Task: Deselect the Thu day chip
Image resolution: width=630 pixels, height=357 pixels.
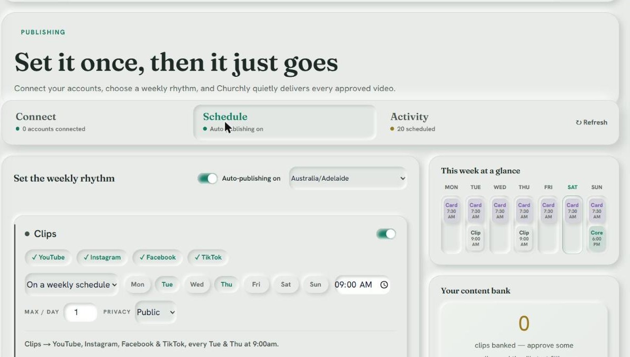Action: tap(227, 284)
